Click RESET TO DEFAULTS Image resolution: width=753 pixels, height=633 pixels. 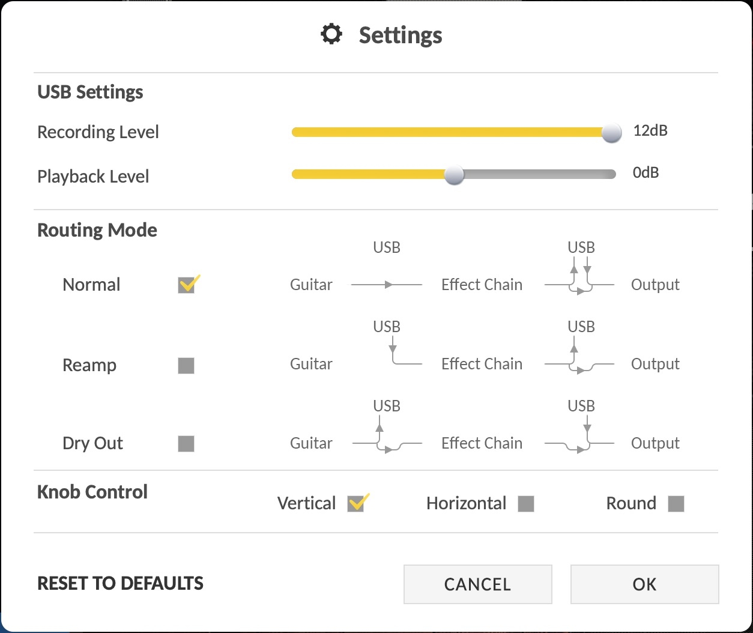pos(120,583)
